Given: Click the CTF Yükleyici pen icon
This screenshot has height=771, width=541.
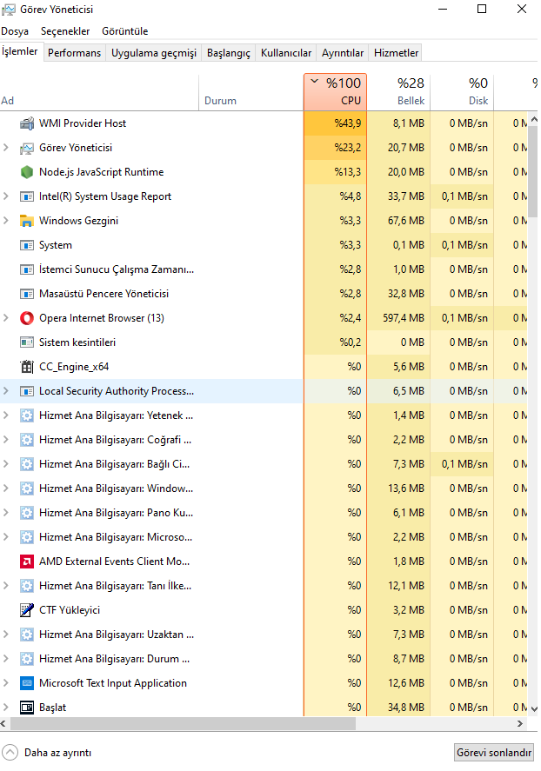Looking at the screenshot, I should click(x=27, y=610).
